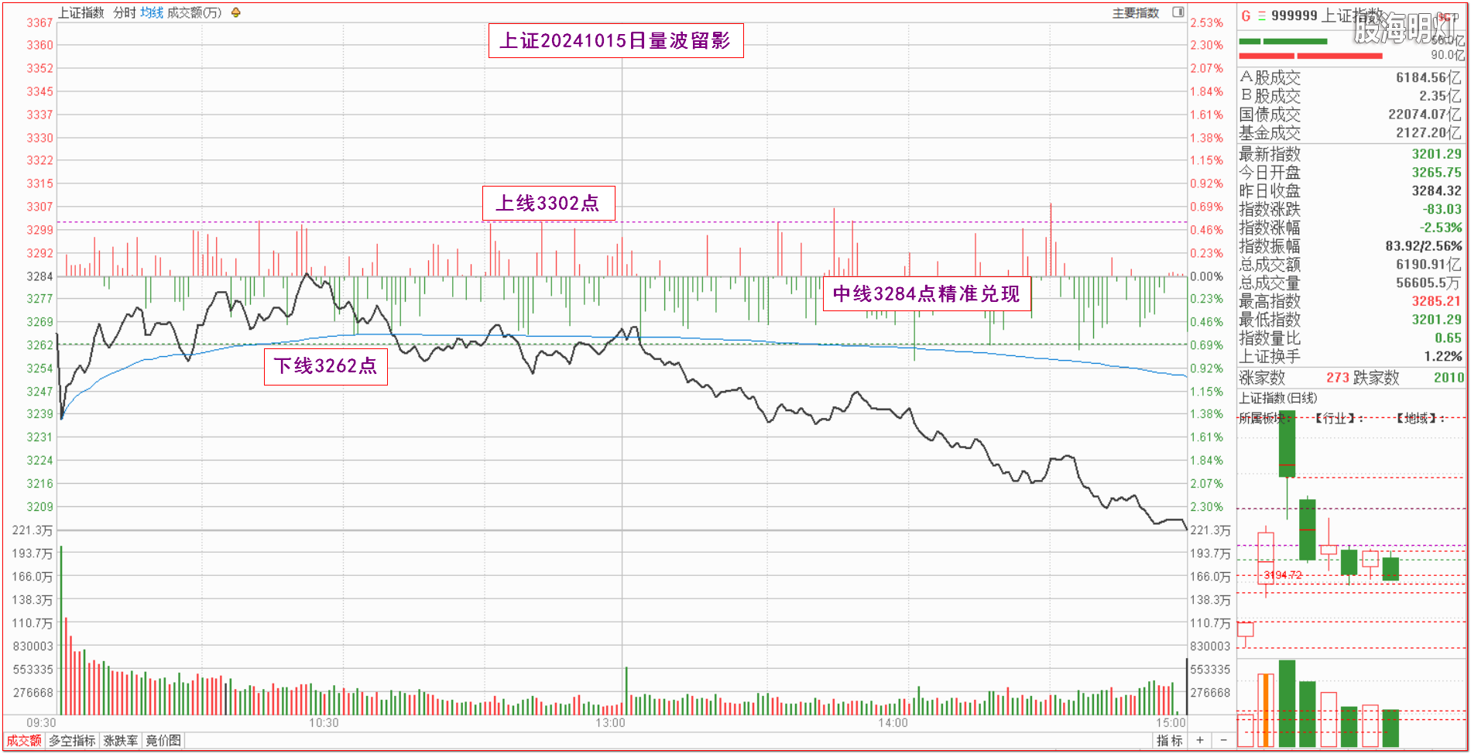Click the 分时 label in chart header
Viewport: 1471px width, 754px height.
[x=124, y=12]
